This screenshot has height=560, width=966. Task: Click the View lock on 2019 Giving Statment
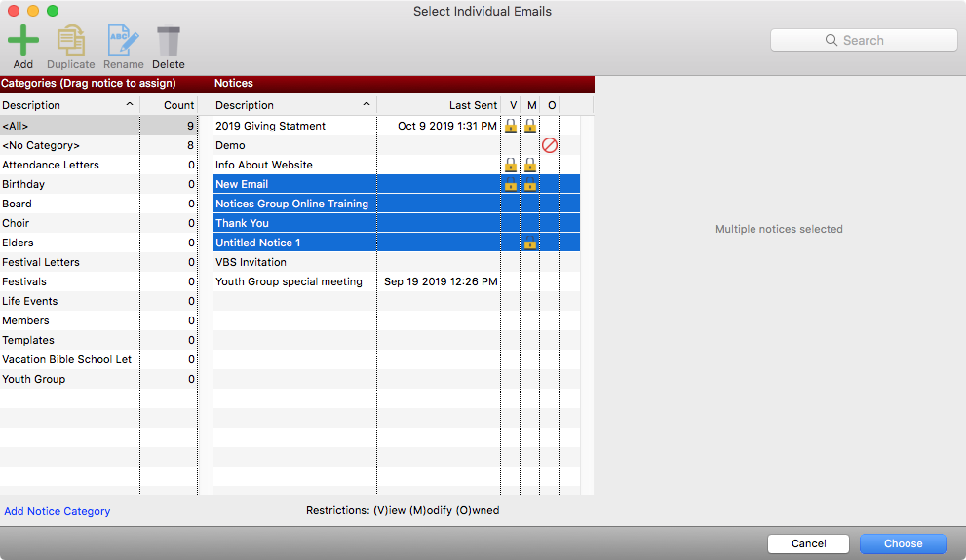[x=510, y=126]
